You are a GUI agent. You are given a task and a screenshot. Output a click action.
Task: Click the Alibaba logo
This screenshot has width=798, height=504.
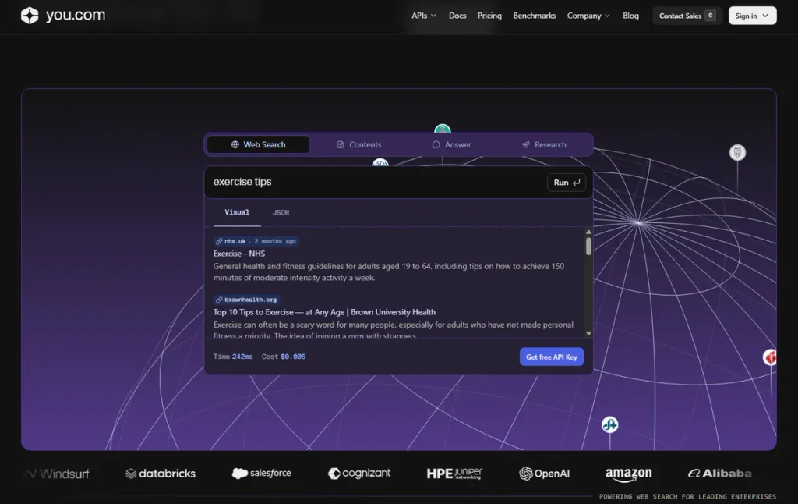(x=719, y=474)
